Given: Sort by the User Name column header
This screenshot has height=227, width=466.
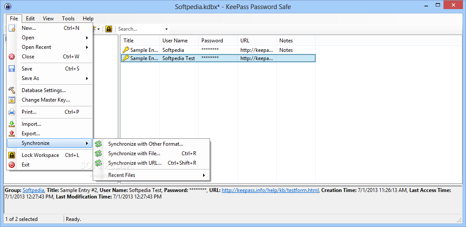Looking at the screenshot, I should pos(179,41).
